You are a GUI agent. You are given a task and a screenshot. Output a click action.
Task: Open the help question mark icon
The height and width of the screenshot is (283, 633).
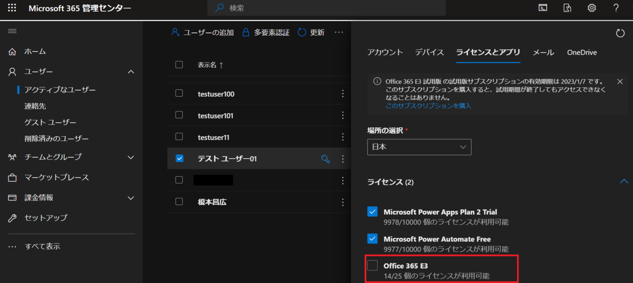point(616,8)
